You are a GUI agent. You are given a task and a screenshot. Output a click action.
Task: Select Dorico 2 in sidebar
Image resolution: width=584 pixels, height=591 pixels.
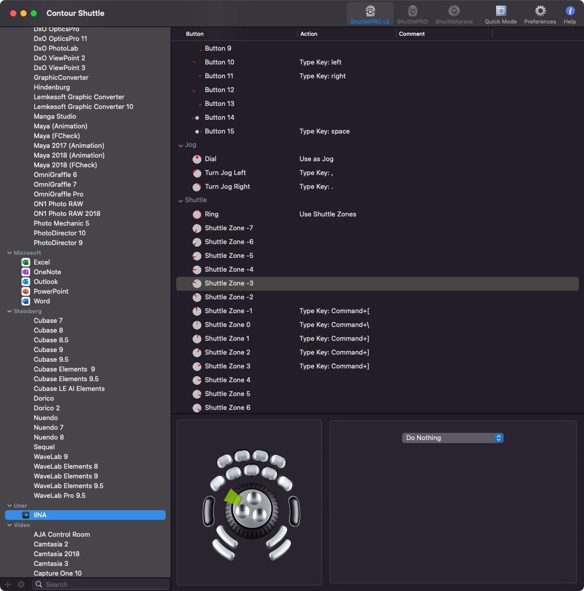(46, 408)
